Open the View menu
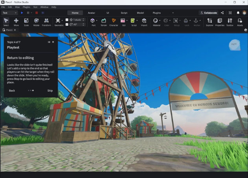This screenshot has width=248, height=178. point(17,7)
